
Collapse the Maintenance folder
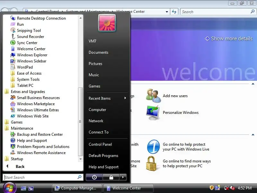(x=19, y=128)
